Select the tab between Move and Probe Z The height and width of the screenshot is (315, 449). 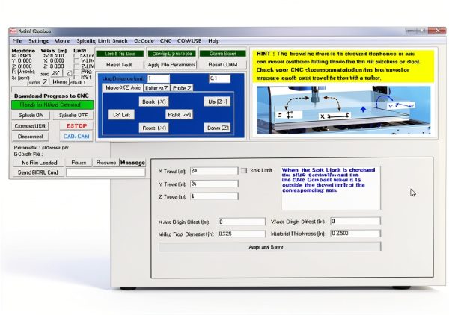pyautogui.click(x=156, y=88)
